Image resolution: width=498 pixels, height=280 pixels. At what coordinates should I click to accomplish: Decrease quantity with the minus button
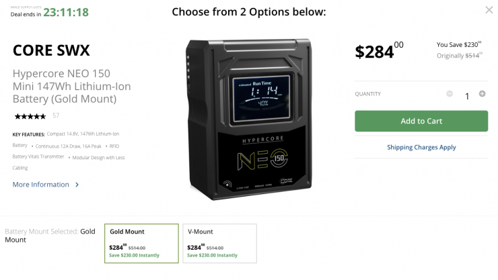pyautogui.click(x=450, y=94)
